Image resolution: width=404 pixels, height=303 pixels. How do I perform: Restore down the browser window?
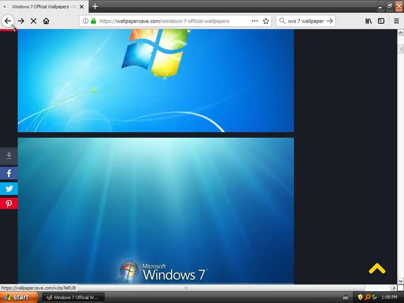point(389,6)
